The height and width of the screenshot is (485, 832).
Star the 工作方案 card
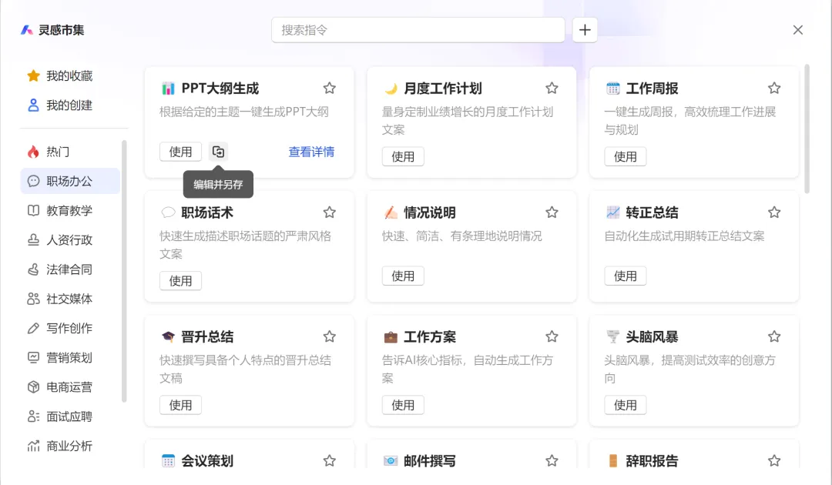click(x=552, y=336)
